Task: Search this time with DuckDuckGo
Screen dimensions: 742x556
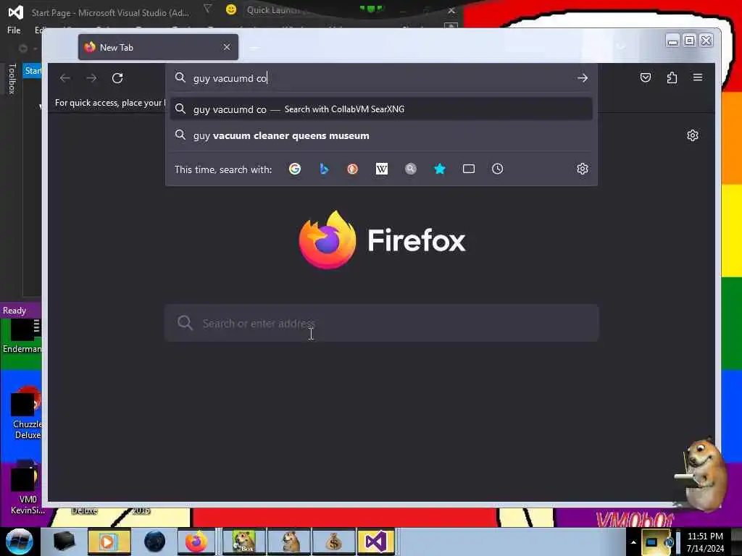Action: coord(353,169)
